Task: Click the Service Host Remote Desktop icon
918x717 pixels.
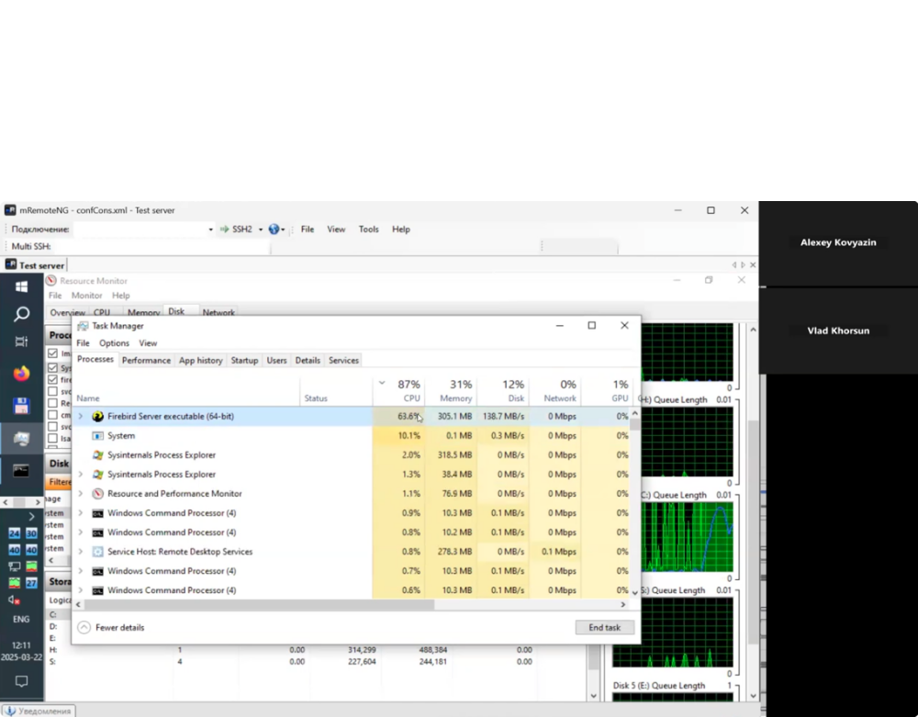Action: point(98,552)
